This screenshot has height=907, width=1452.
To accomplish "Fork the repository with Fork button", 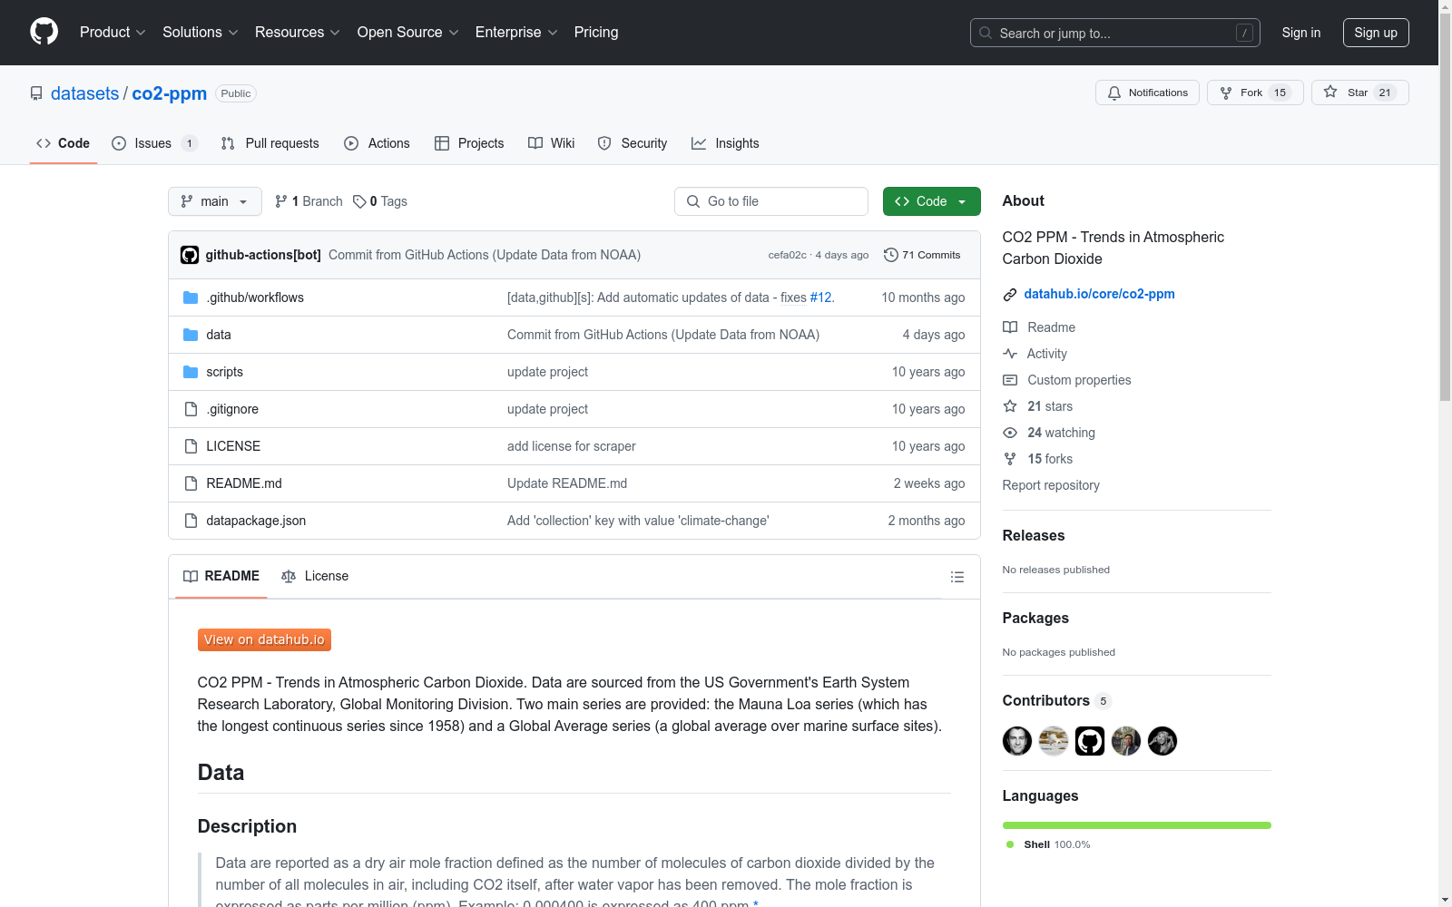I will point(1255,93).
